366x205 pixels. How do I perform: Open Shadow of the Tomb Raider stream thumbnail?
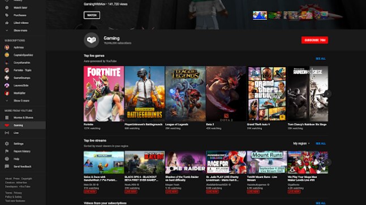point(186,163)
